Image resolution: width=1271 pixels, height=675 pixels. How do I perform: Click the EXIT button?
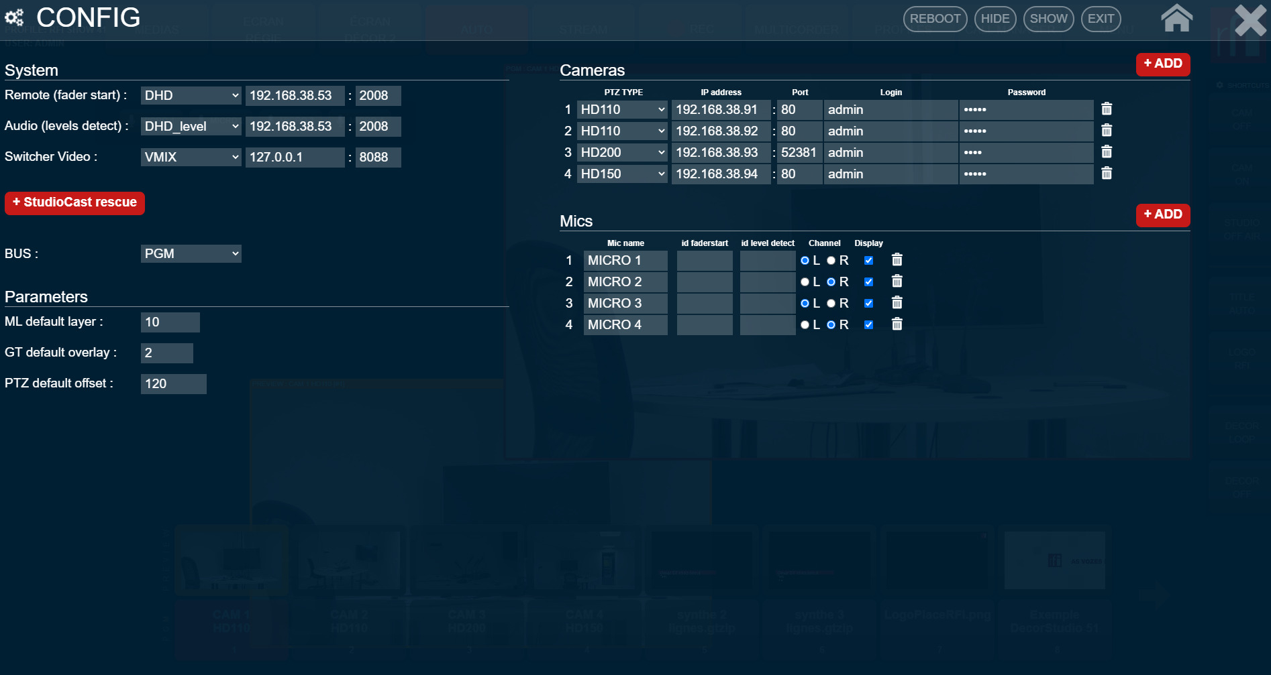[x=1101, y=19]
